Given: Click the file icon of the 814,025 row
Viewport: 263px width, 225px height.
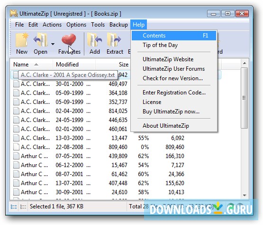Looking at the screenshot, I should 16,111.
